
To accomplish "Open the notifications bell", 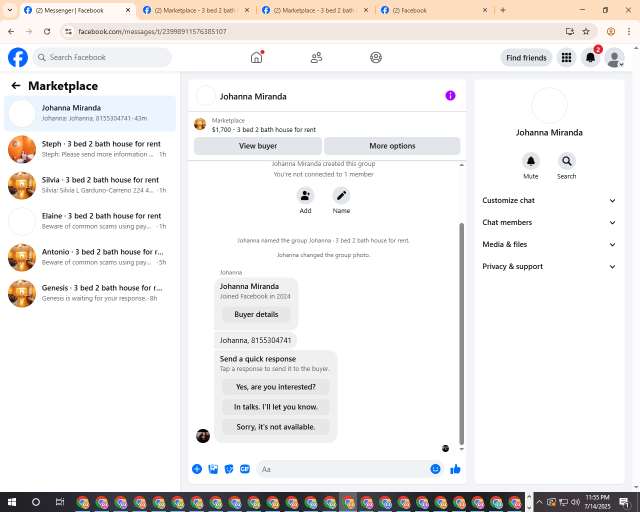I will (590, 57).
